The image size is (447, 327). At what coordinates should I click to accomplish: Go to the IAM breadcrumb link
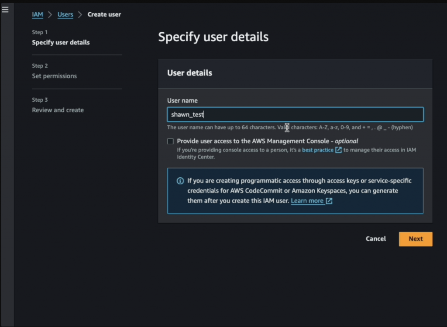[38, 14]
